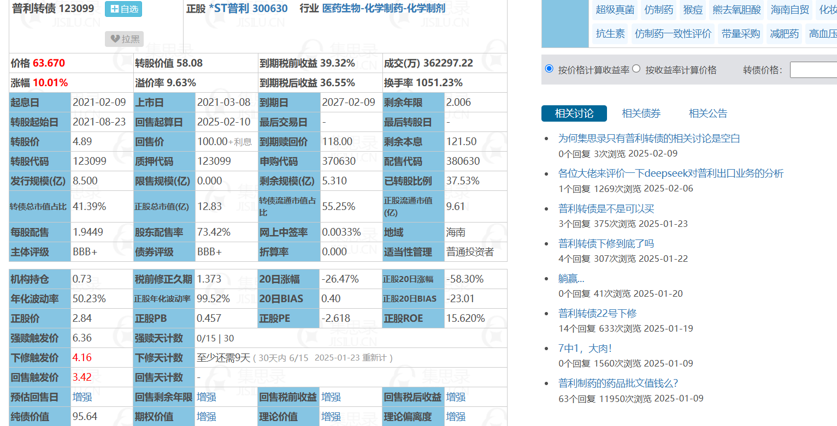
Task: Switch to the 相关公告 tab
Action: pos(708,113)
